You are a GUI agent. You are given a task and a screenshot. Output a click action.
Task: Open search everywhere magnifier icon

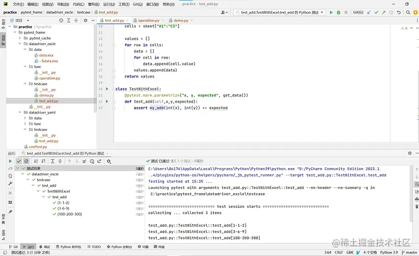point(408,12)
